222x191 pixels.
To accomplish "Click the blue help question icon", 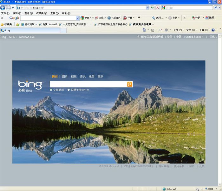I will 213,30.
